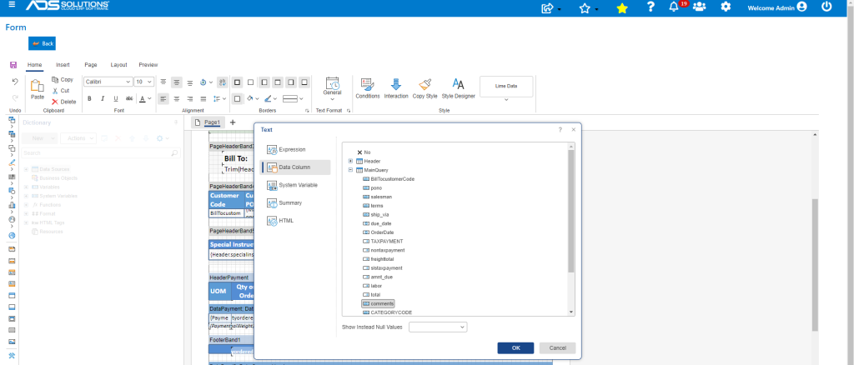The height and width of the screenshot is (365, 854).
Task: Open the chart components toolbox icon
Action: point(12,205)
